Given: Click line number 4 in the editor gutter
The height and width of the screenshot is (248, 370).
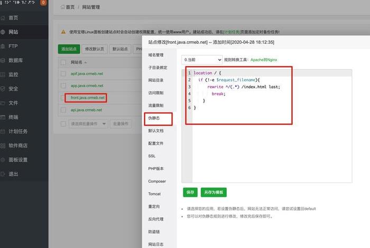Looking at the screenshot, I should (x=189, y=94).
